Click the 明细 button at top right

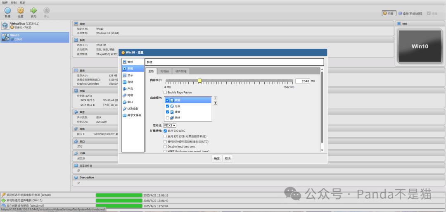pos(389,13)
